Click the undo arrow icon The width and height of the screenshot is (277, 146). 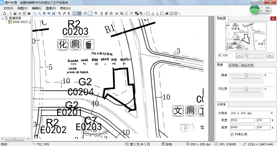[96, 13]
